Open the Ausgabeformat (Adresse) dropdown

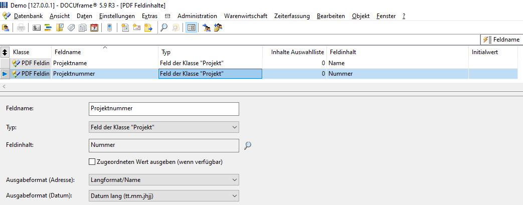coord(164,179)
